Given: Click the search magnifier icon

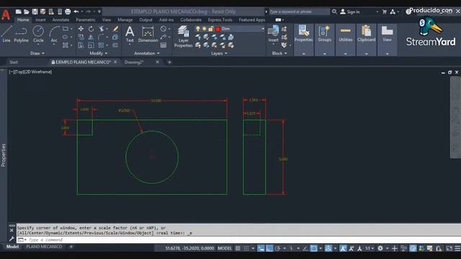Looking at the screenshot, I should pos(334,12).
